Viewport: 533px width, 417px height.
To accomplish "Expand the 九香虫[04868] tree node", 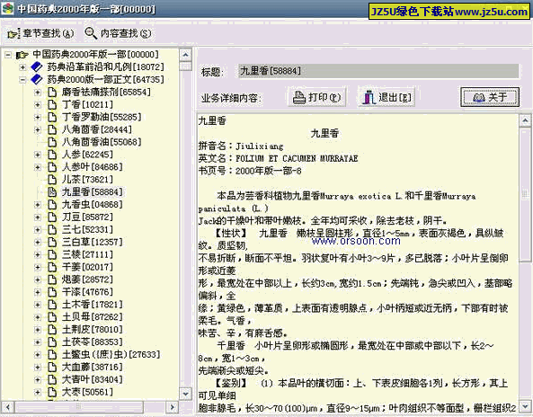I will point(38,205).
